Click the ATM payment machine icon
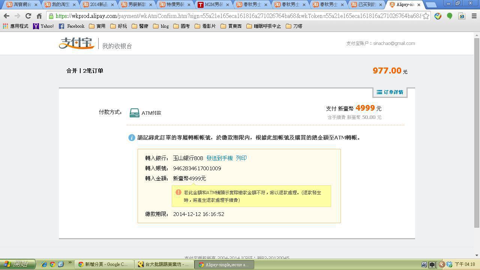Screen dimensions: 480x270 pyautogui.click(x=134, y=113)
